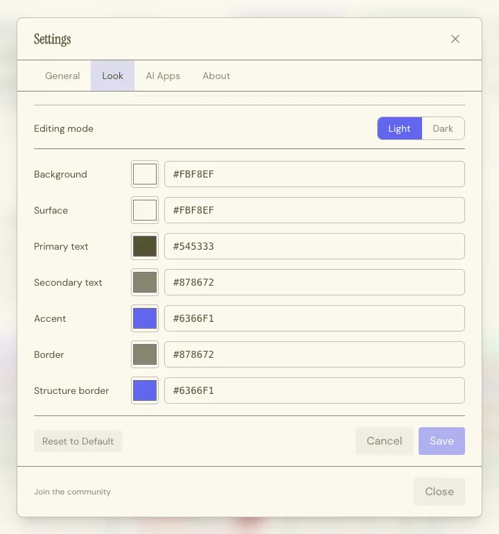Edit the Secondary text hex field
Viewport: 499px width, 534px height.
[x=315, y=282]
